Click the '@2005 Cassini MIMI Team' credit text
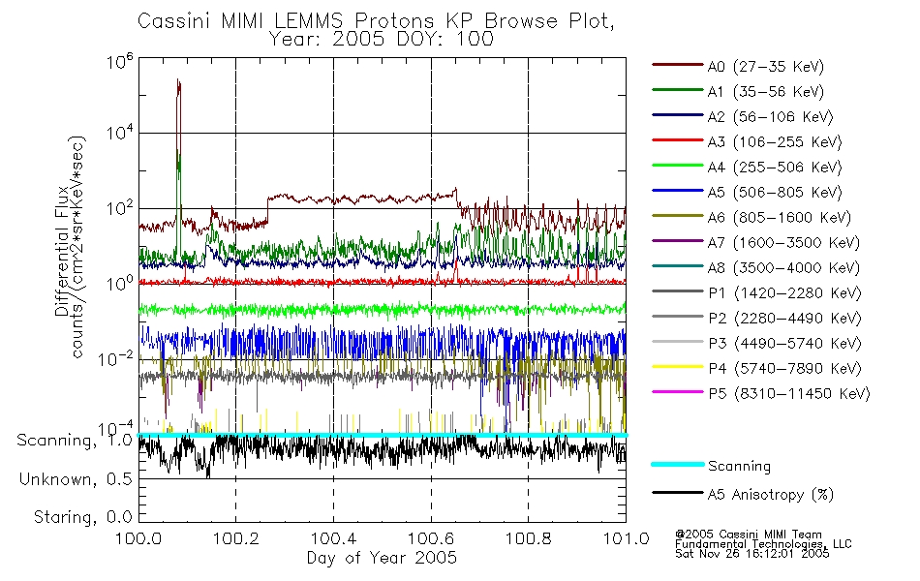 pyautogui.click(x=749, y=535)
